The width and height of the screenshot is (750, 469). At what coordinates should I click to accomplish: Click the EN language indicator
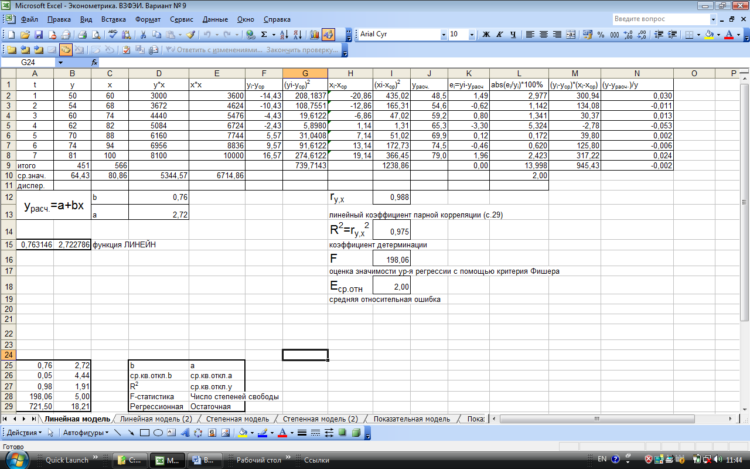pyautogui.click(x=602, y=460)
